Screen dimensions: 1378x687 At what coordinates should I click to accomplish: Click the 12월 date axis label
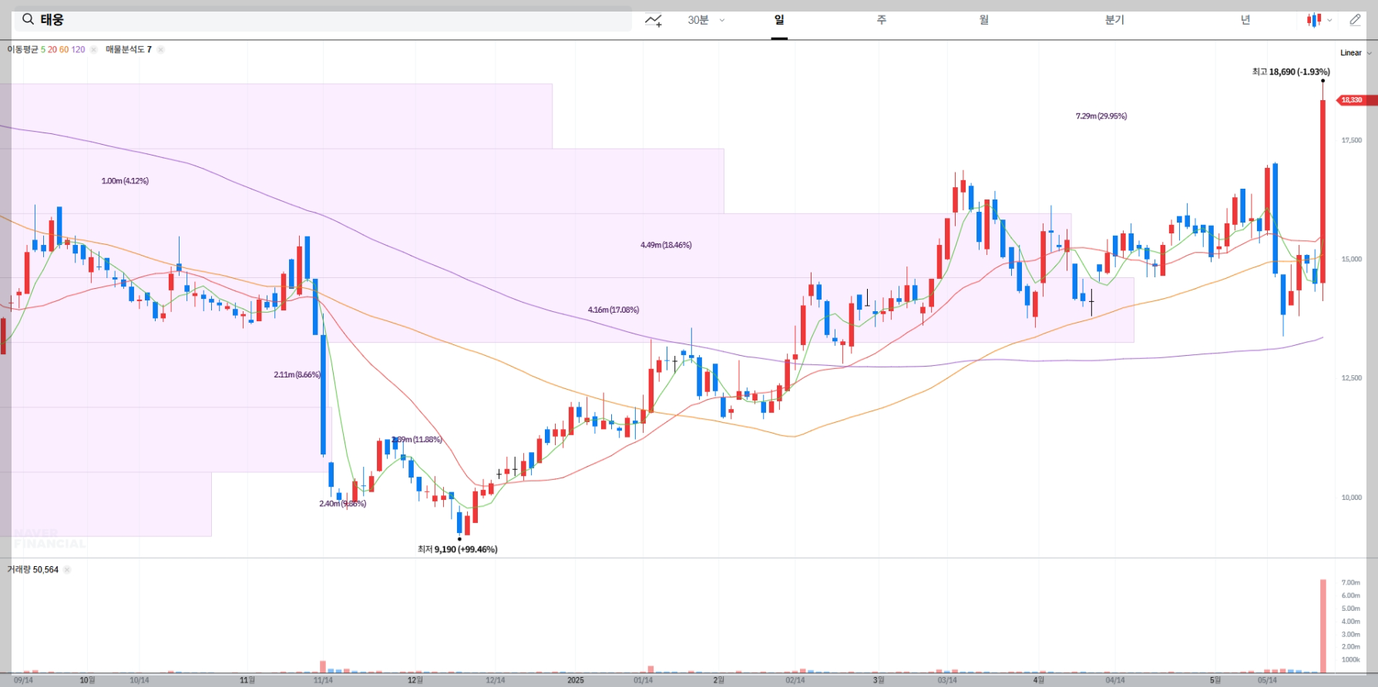click(415, 680)
